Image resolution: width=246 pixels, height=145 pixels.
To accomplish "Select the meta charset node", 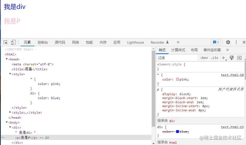I will coord(32,64).
